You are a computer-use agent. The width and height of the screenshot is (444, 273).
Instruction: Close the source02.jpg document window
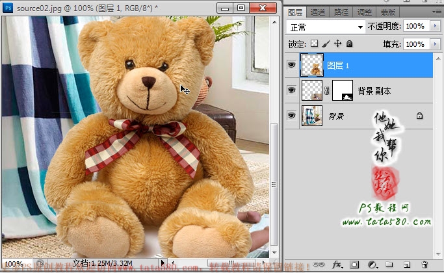point(263,8)
